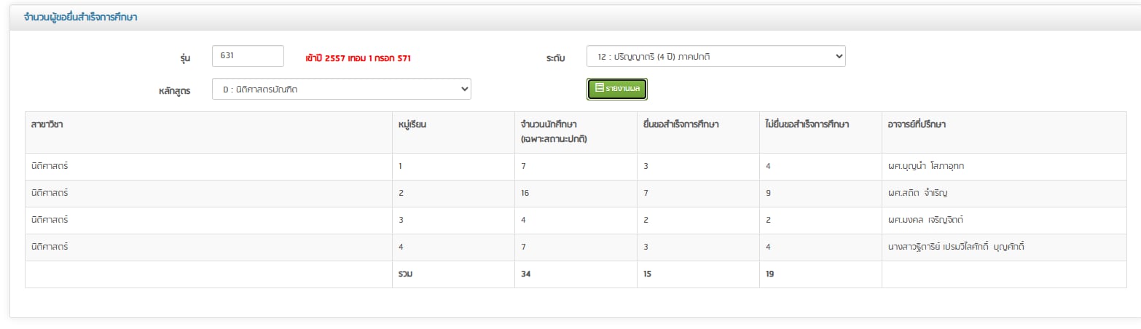Click the ไม่ยื่นขอสำเร็จการศึกษา column header

[x=807, y=124]
